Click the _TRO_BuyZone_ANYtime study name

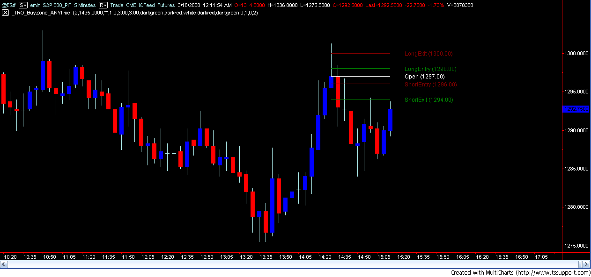(41, 13)
